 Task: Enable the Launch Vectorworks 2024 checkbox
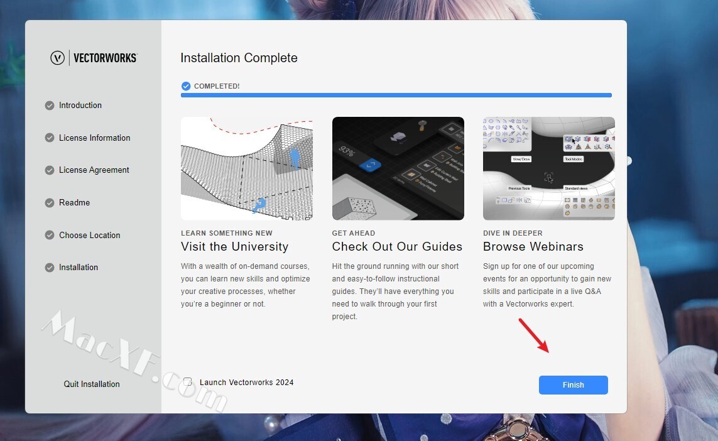click(x=188, y=381)
